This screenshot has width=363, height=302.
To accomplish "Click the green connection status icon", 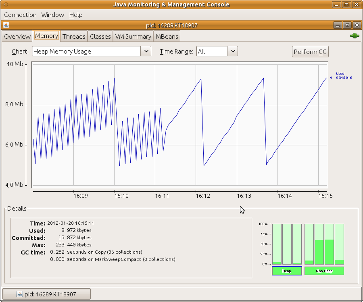I will coord(355,36).
